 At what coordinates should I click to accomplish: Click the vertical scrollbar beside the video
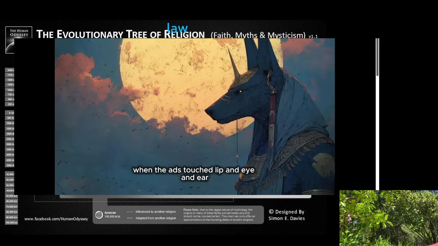(377, 114)
